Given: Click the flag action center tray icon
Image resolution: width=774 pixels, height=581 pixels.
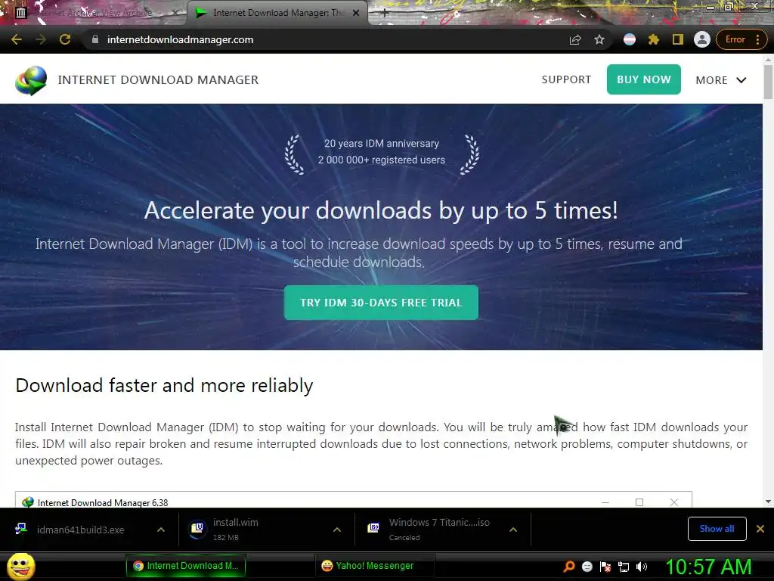Looking at the screenshot, I should click(605, 567).
